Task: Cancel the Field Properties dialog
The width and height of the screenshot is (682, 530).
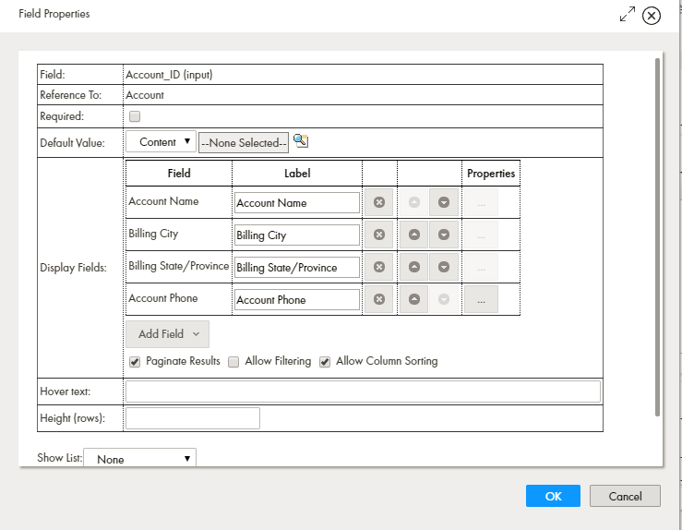Action: (x=625, y=496)
